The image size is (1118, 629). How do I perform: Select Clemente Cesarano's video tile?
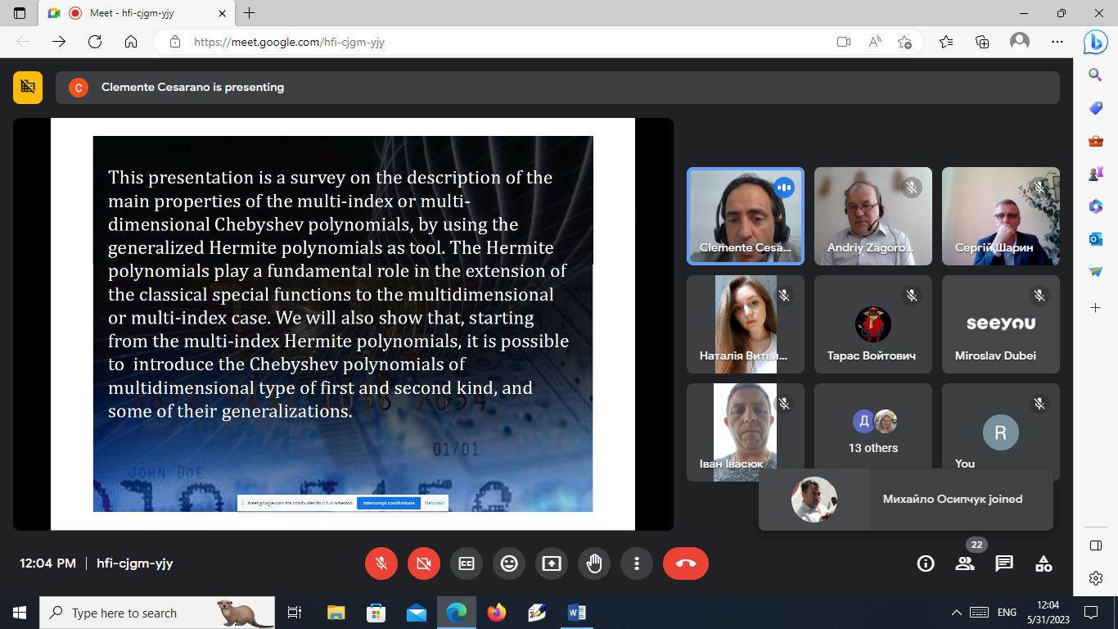point(745,216)
